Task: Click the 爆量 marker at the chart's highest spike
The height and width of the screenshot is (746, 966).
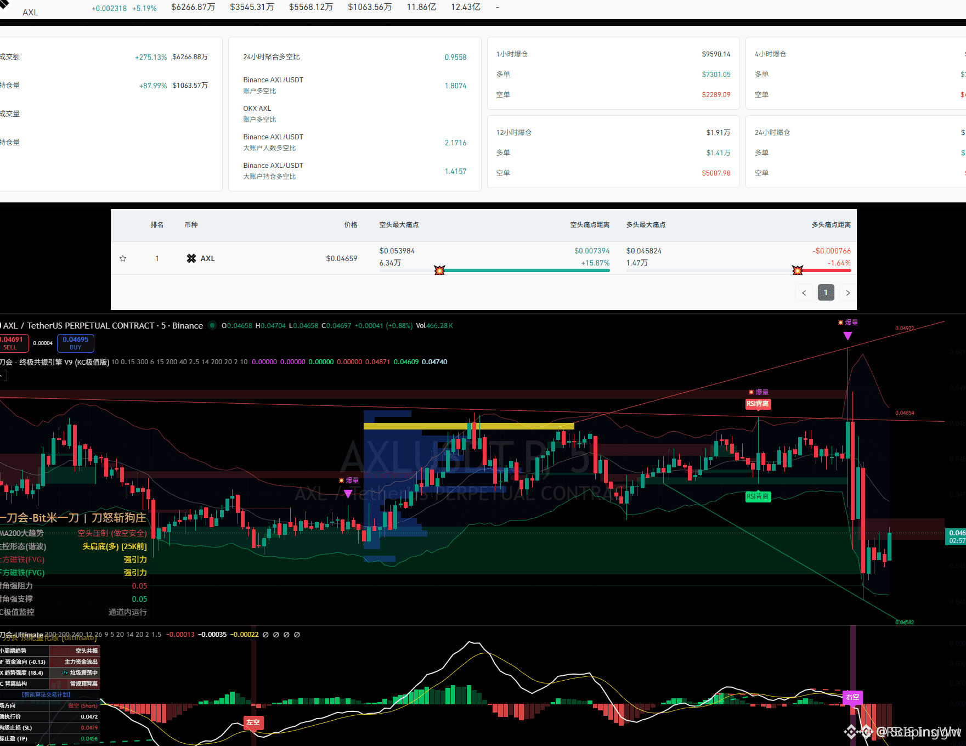Action: tap(848, 323)
